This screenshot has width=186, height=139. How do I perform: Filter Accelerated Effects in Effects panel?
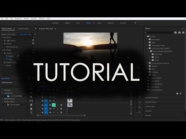click(176, 32)
